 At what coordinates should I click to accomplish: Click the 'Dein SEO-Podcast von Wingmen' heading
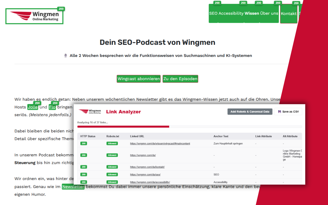(157, 42)
